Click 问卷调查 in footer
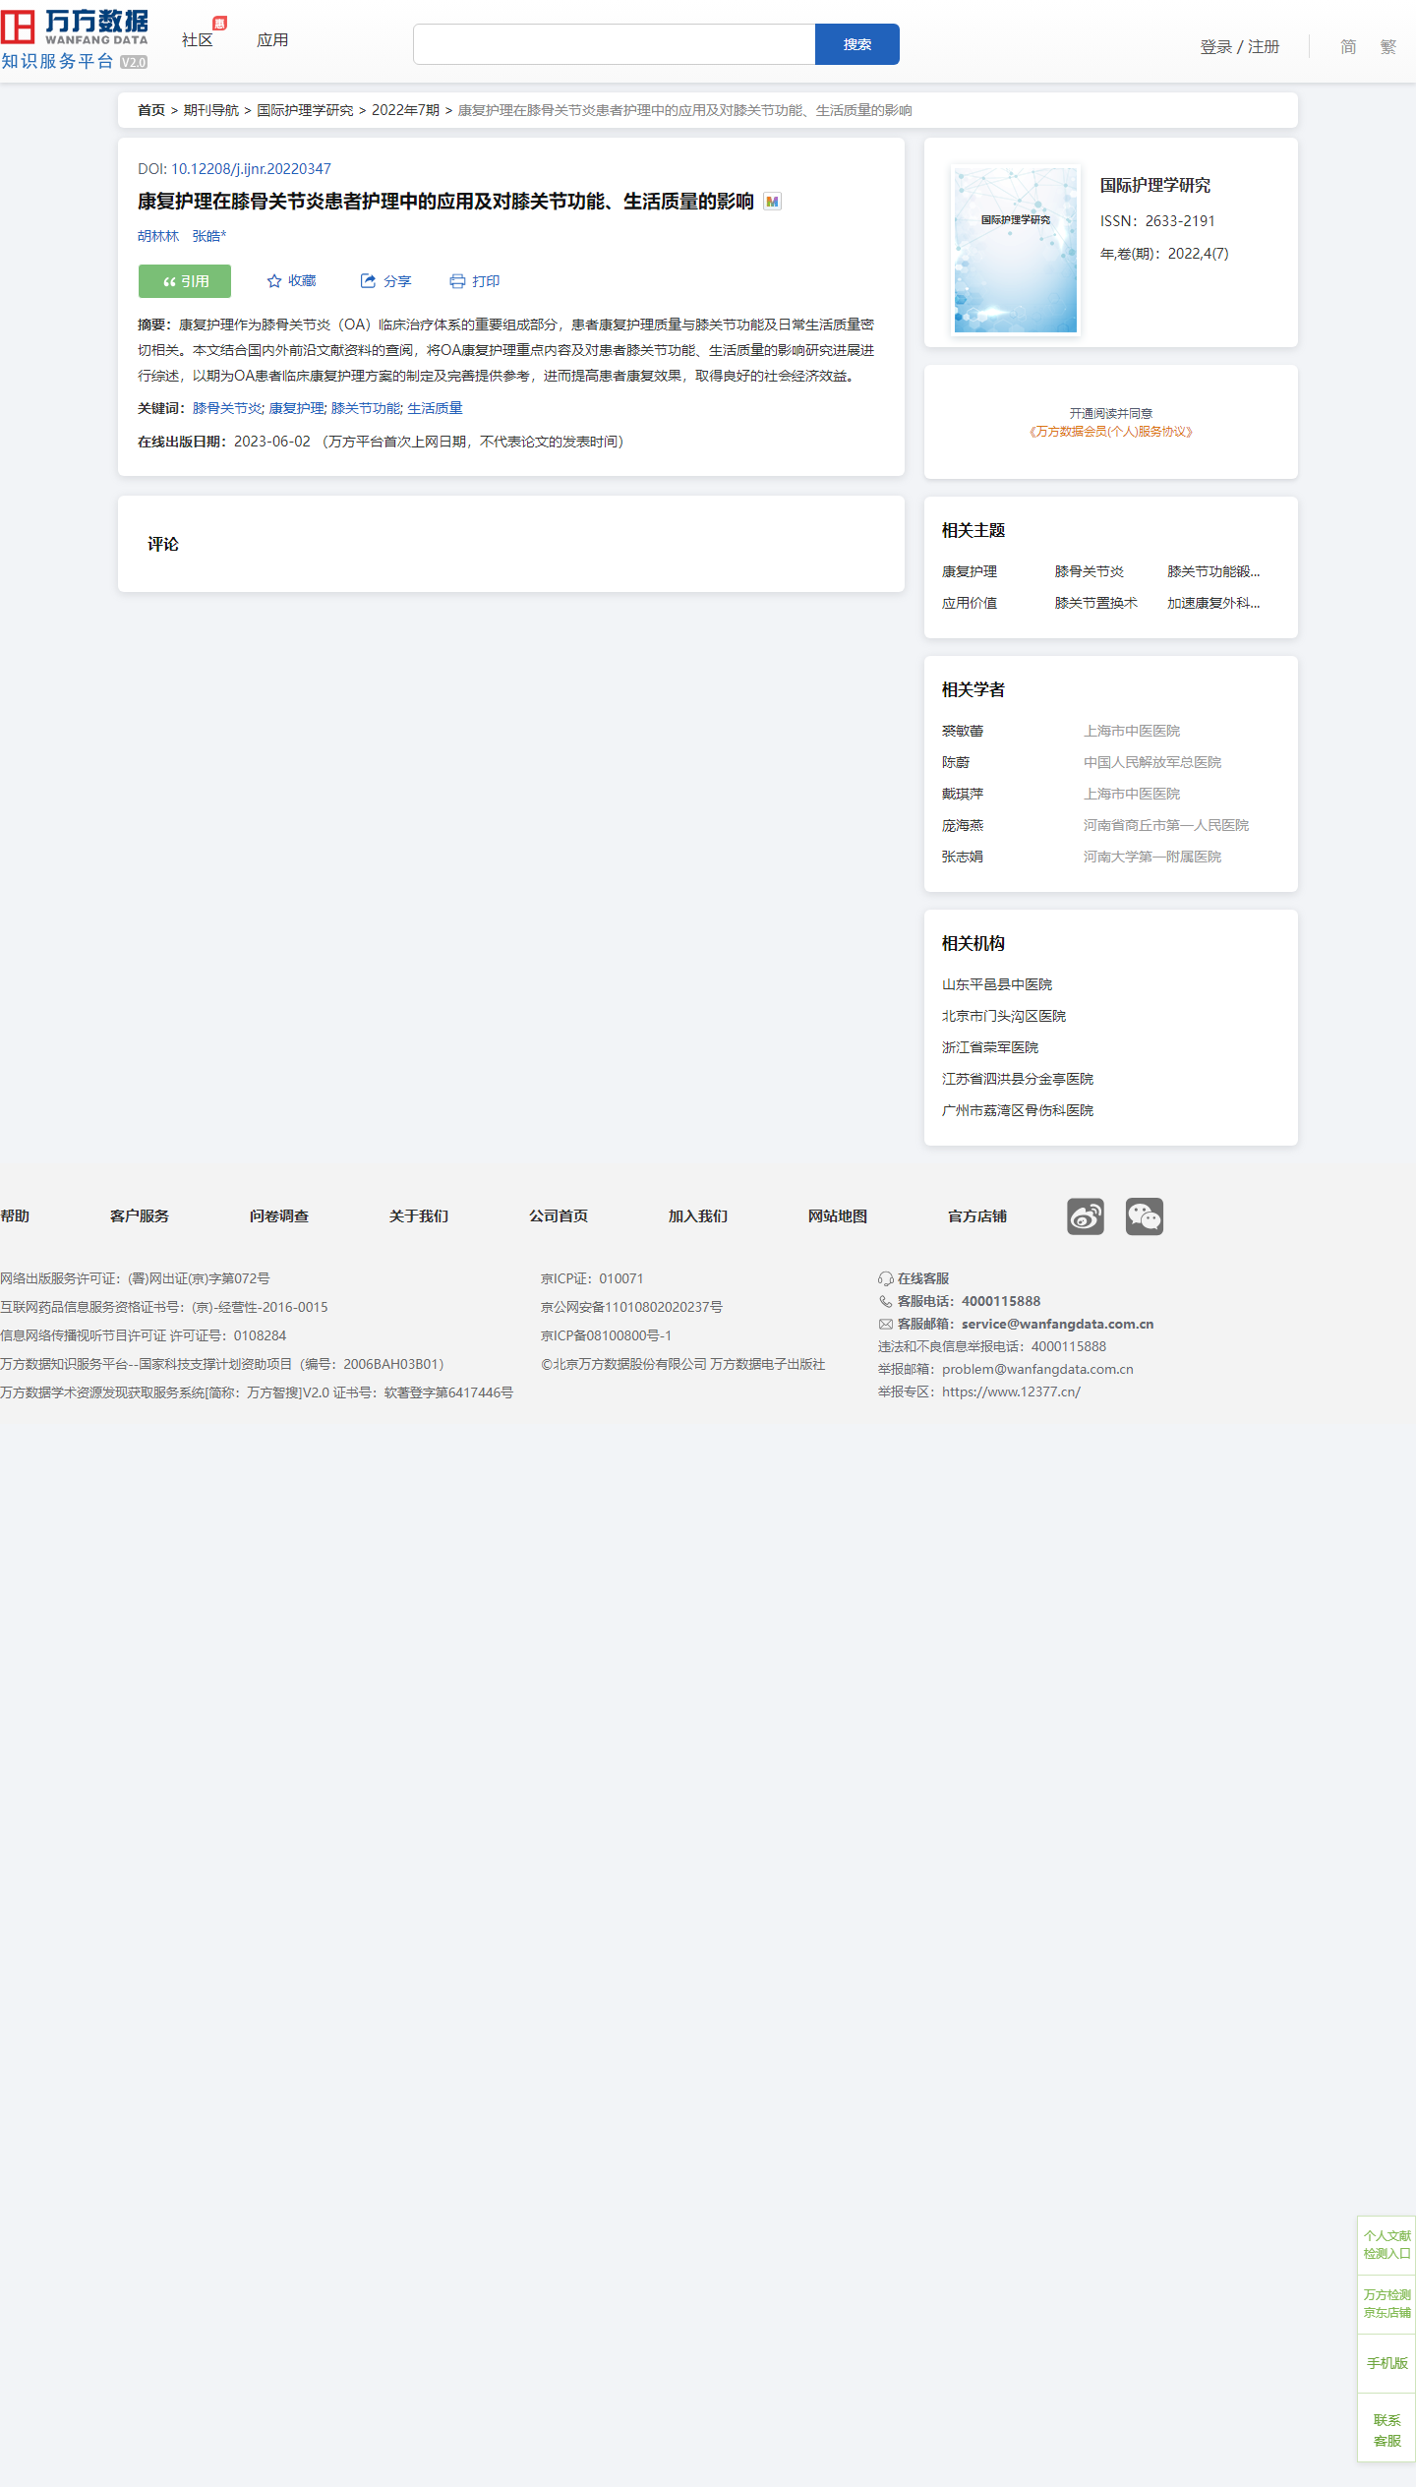 [x=279, y=1216]
